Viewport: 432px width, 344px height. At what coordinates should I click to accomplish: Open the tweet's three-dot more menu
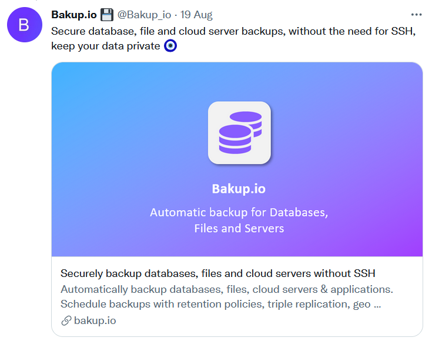[x=416, y=15]
